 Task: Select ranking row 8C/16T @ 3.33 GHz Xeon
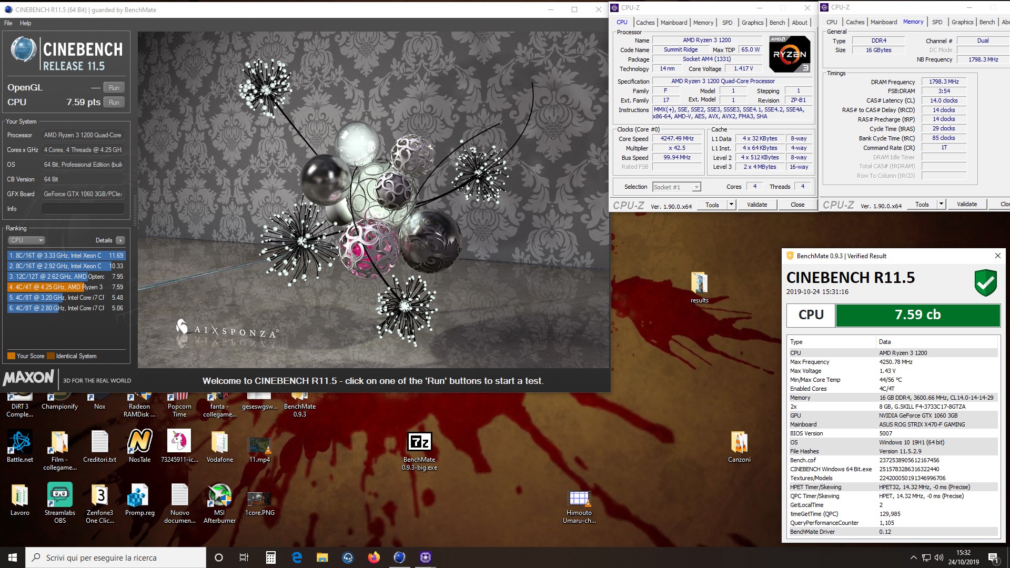tap(66, 256)
